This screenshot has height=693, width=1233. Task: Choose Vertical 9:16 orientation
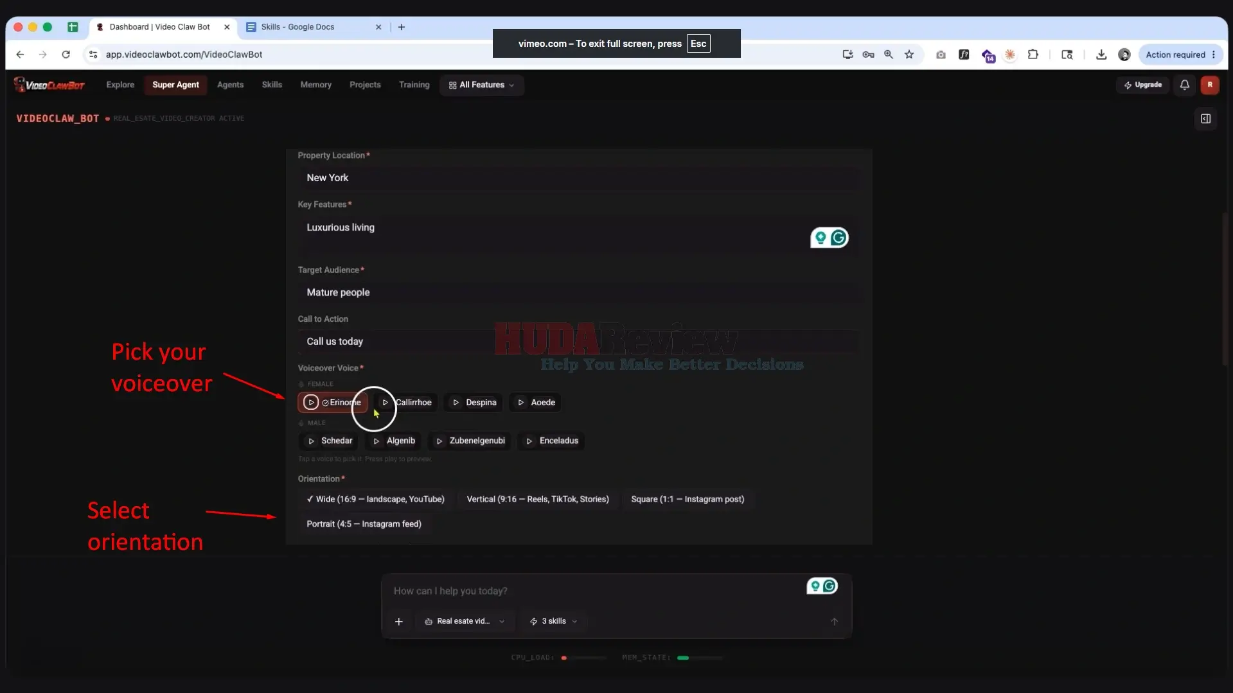click(x=538, y=499)
